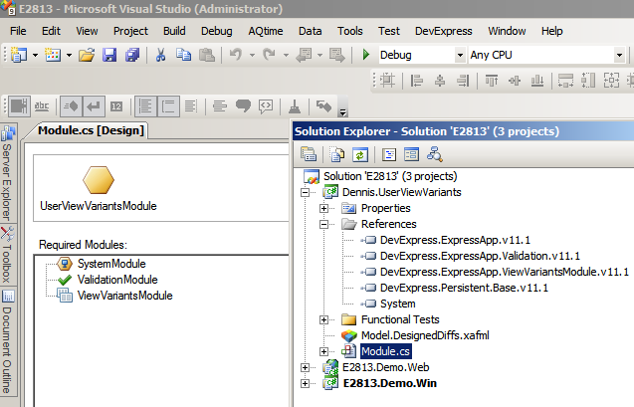Expand the E2813.Demo.Web project node
This screenshot has width=634, height=407.
pyautogui.click(x=305, y=368)
